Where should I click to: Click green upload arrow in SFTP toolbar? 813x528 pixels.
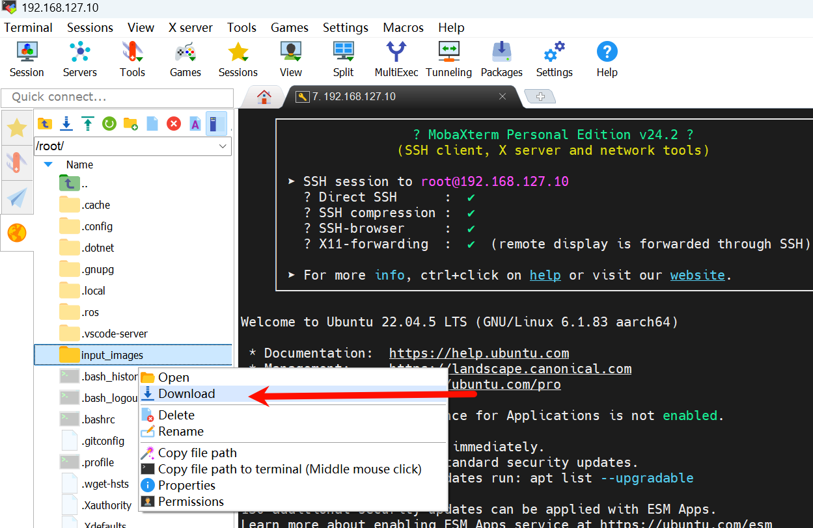point(88,123)
